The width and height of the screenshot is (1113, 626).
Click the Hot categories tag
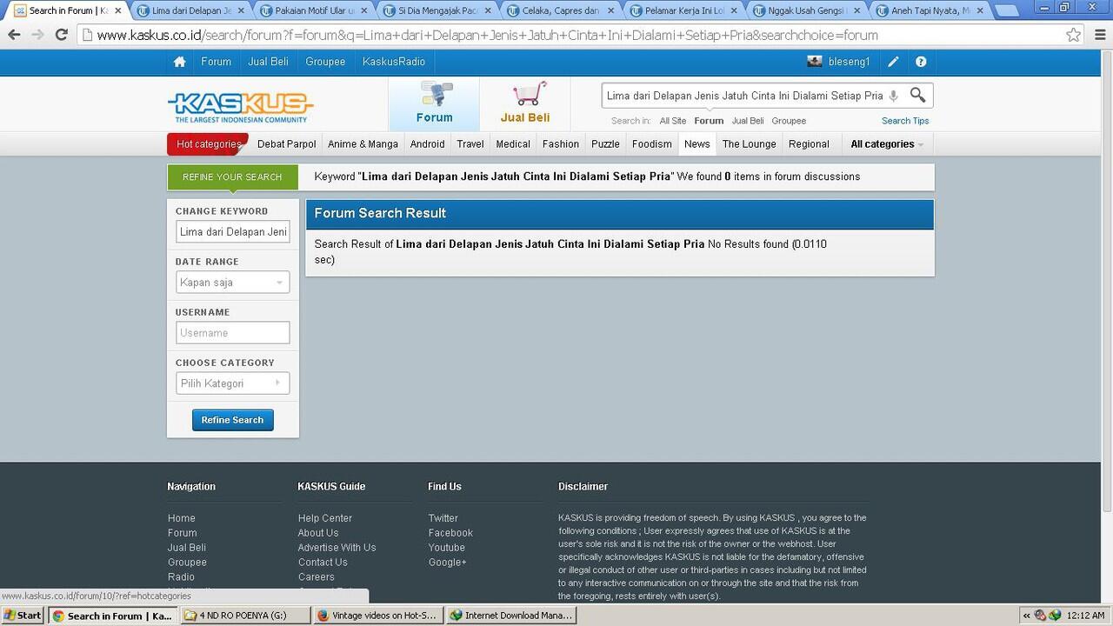click(x=208, y=144)
